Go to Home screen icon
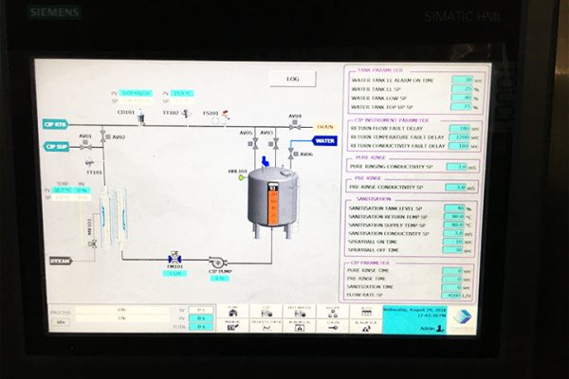This screenshot has width=569, height=379. (x=232, y=312)
